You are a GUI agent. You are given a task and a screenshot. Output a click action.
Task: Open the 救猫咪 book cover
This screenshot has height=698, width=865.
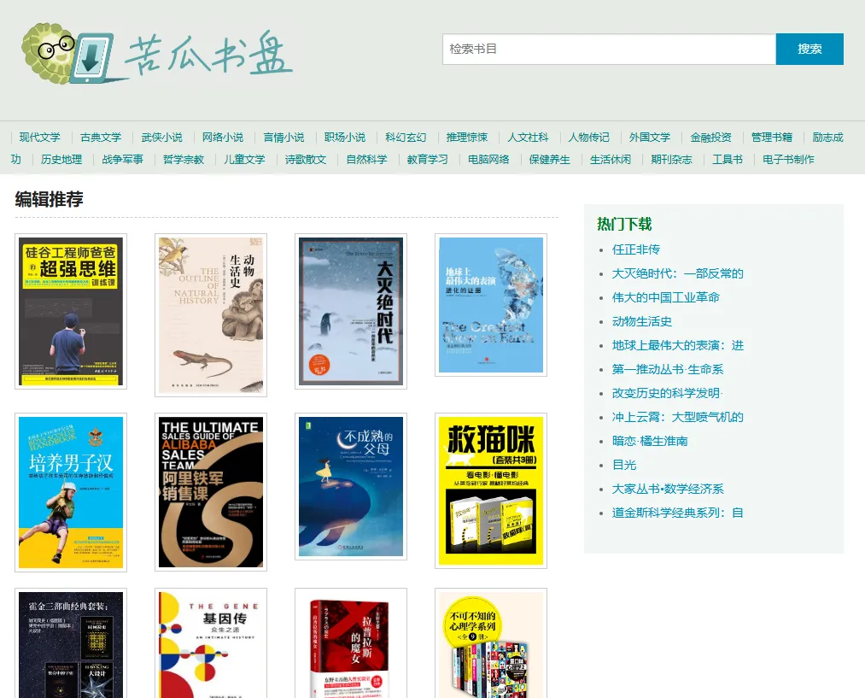tap(491, 490)
